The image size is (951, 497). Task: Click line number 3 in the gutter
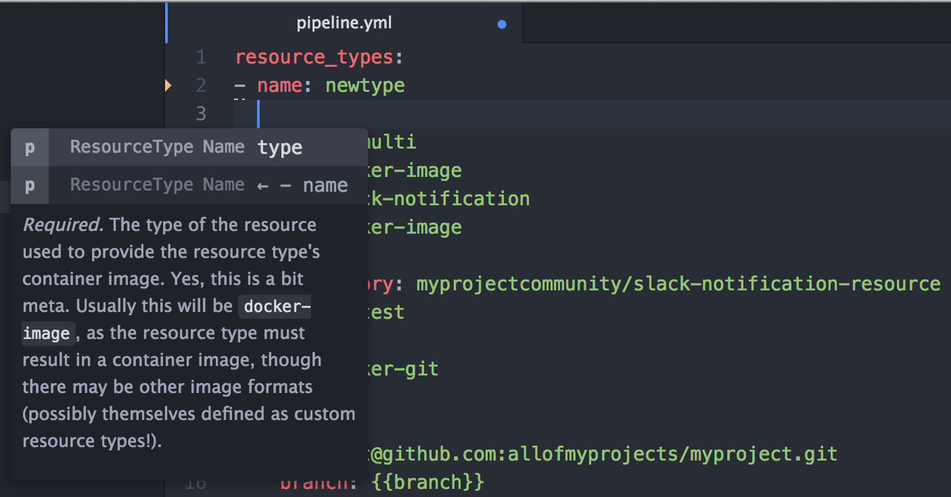[x=201, y=114]
